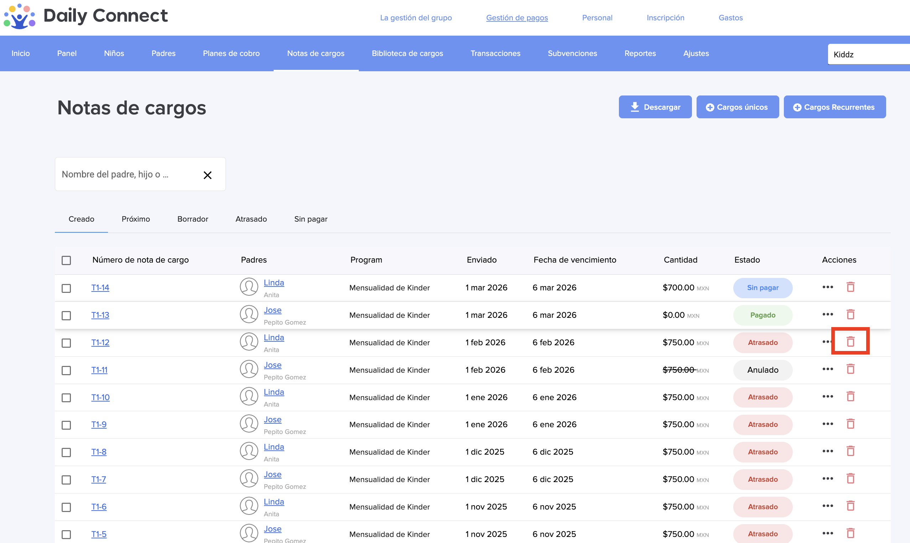Open the Kiddz center selector
The image size is (910, 543).
click(867, 55)
